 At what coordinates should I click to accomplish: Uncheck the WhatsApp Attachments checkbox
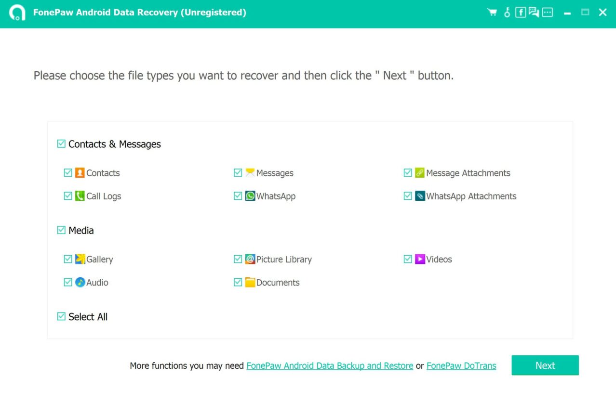click(408, 196)
